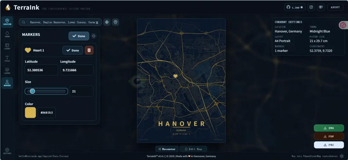The height and width of the screenshot is (160, 348).
Task: Click Hanover, Germany location value
Action: point(288,31)
